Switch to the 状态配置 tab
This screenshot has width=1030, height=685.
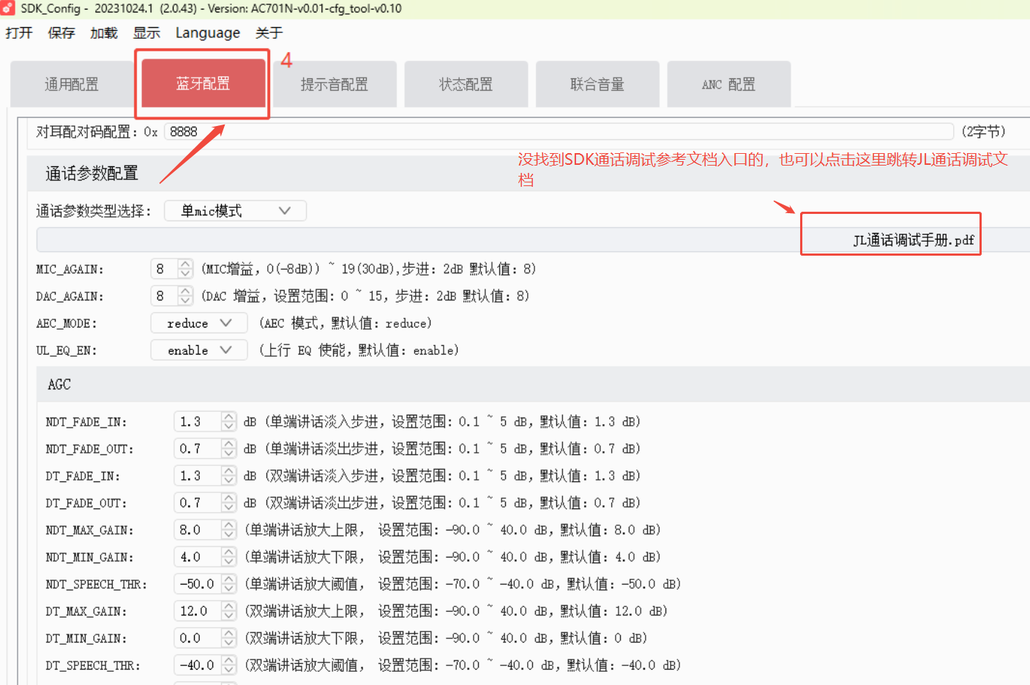pyautogui.click(x=466, y=84)
